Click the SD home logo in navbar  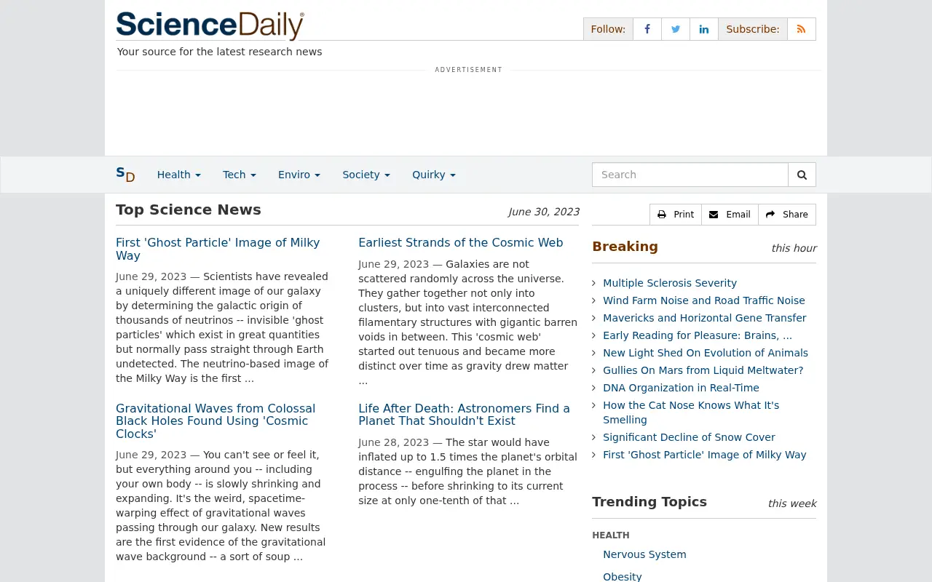coord(125,175)
